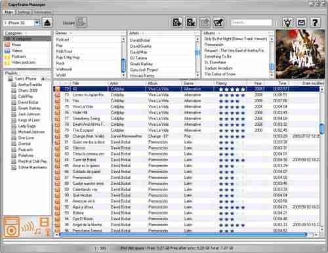Viewport: 328px width, 253px height.
Task: Eject the connected iPhone device
Action: pyautogui.click(x=47, y=23)
